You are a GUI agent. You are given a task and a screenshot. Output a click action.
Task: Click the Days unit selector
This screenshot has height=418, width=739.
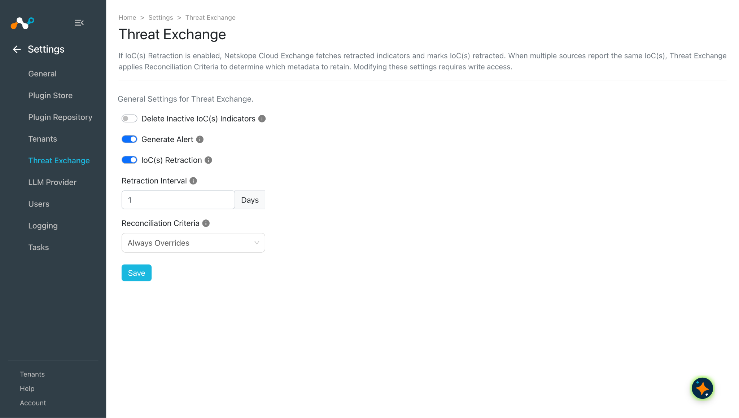(x=250, y=200)
